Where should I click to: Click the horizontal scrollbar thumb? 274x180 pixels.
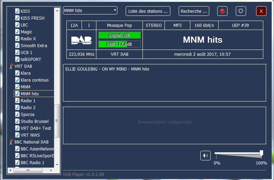pyautogui.click(x=28, y=170)
